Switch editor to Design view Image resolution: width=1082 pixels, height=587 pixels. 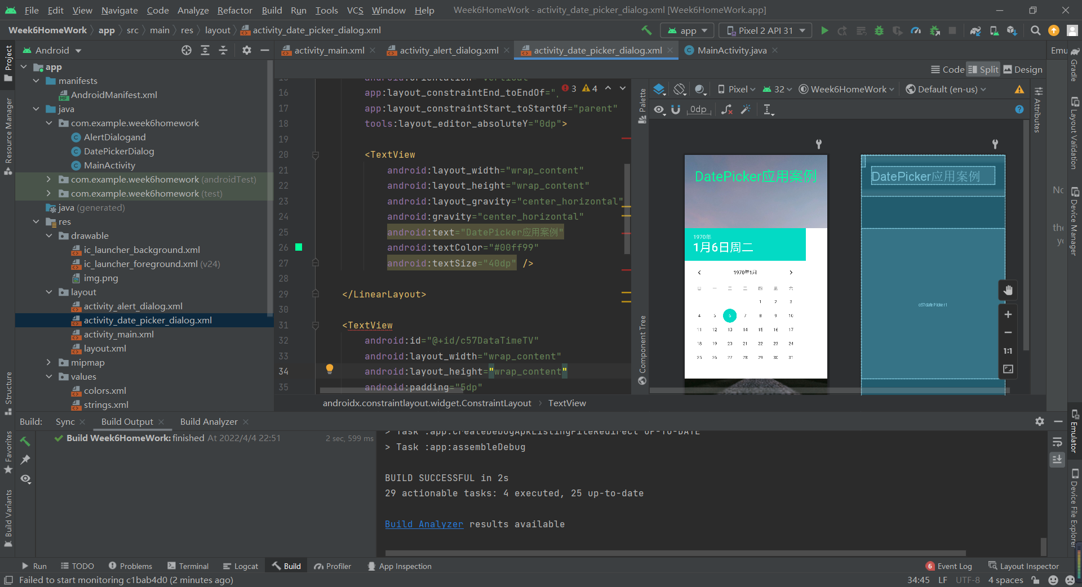(x=1023, y=69)
